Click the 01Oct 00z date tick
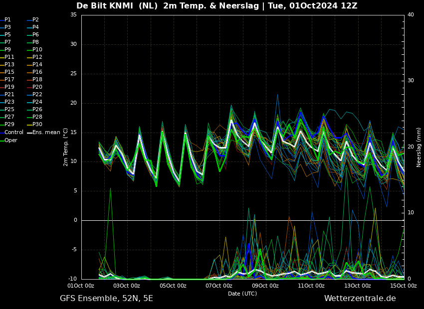 tap(81, 286)
